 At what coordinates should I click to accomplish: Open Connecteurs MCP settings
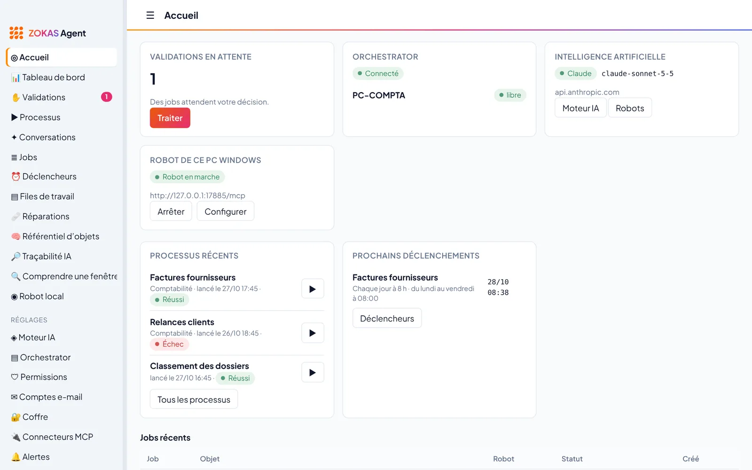coord(62,437)
